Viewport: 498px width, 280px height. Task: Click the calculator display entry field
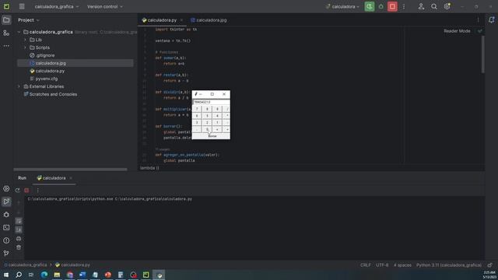click(x=211, y=102)
